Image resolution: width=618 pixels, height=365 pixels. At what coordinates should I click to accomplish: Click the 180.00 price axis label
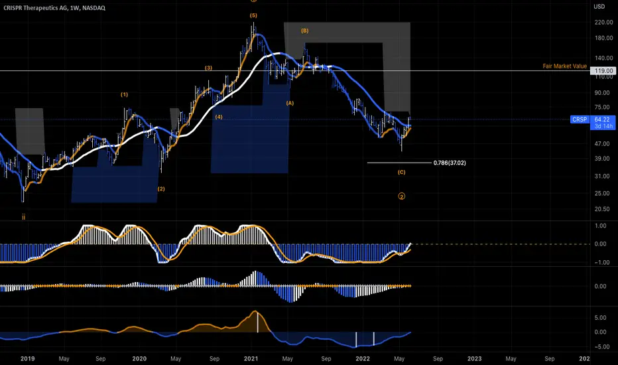pyautogui.click(x=603, y=38)
